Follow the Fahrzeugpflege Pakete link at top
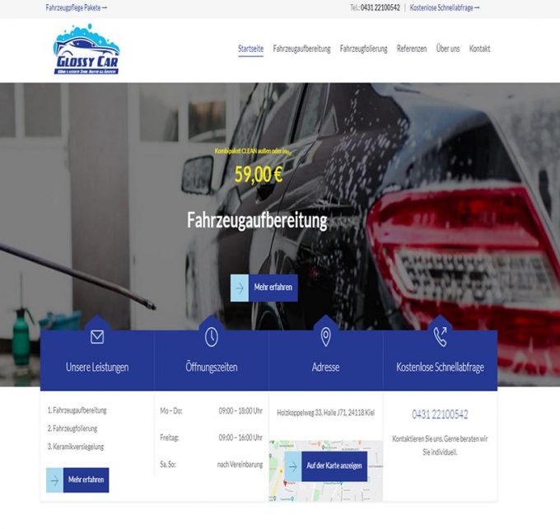The image size is (560, 529). pyautogui.click(x=76, y=7)
